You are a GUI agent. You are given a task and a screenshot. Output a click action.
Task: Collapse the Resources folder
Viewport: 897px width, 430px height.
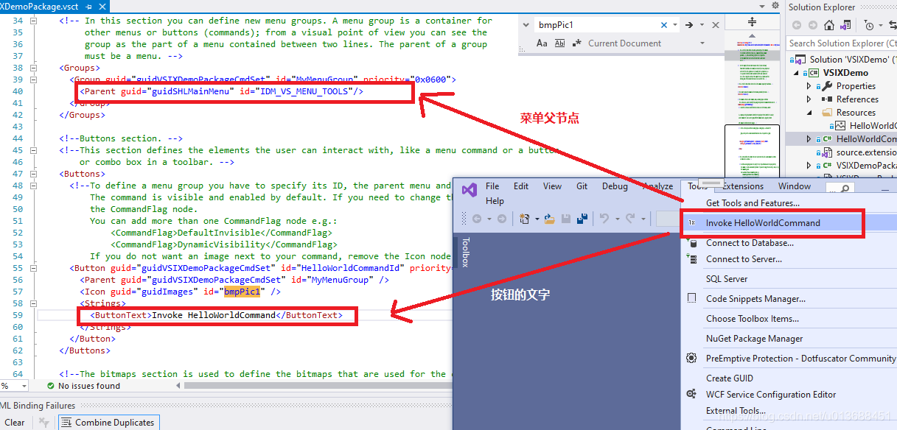[809, 113]
